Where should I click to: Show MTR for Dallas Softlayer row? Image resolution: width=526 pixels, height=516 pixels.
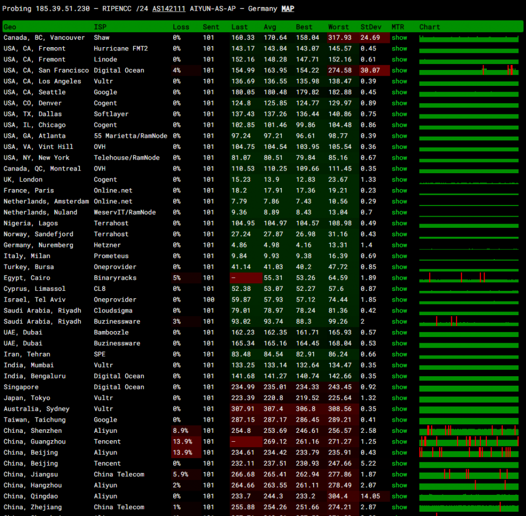399,114
